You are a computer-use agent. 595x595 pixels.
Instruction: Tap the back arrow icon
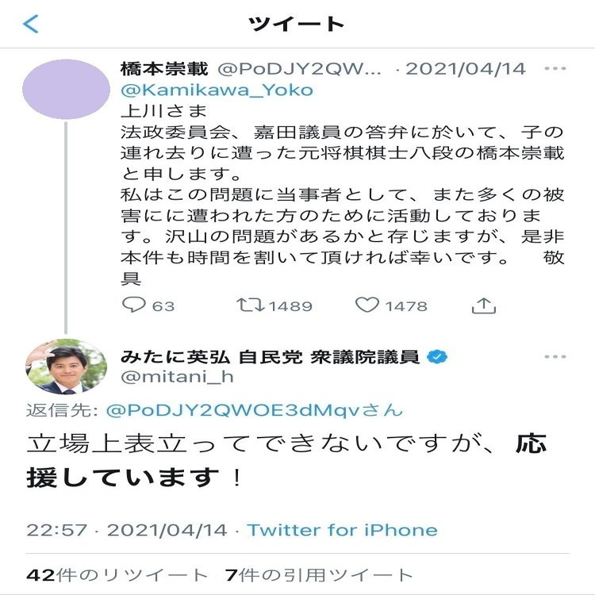pyautogui.click(x=31, y=24)
